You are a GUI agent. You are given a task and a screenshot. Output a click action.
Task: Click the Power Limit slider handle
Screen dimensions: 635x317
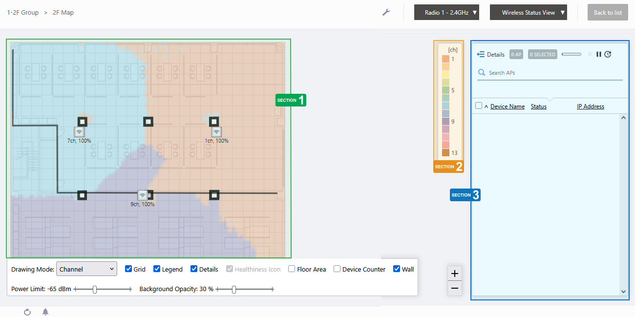pos(95,289)
